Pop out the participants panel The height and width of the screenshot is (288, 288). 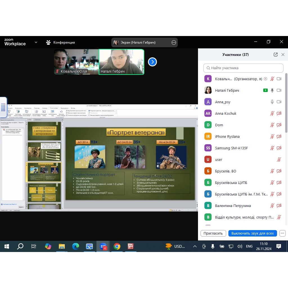[x=275, y=55]
